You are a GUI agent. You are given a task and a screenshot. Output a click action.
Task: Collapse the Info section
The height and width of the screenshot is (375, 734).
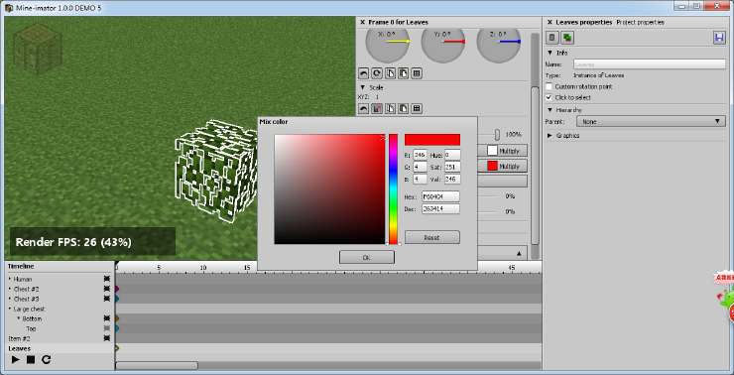click(550, 53)
